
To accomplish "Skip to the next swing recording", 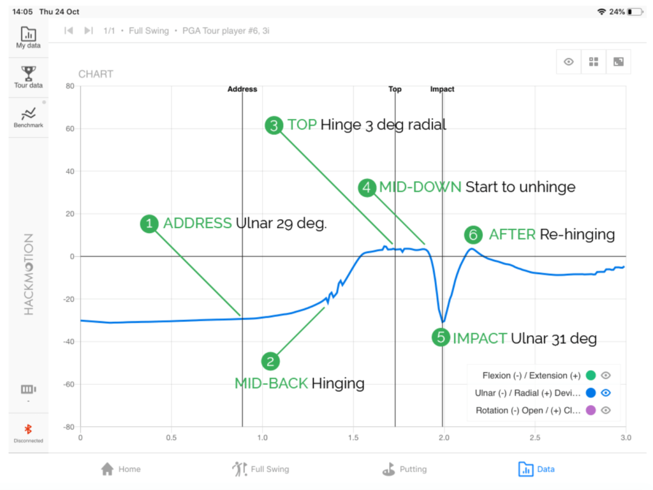I will (x=89, y=31).
